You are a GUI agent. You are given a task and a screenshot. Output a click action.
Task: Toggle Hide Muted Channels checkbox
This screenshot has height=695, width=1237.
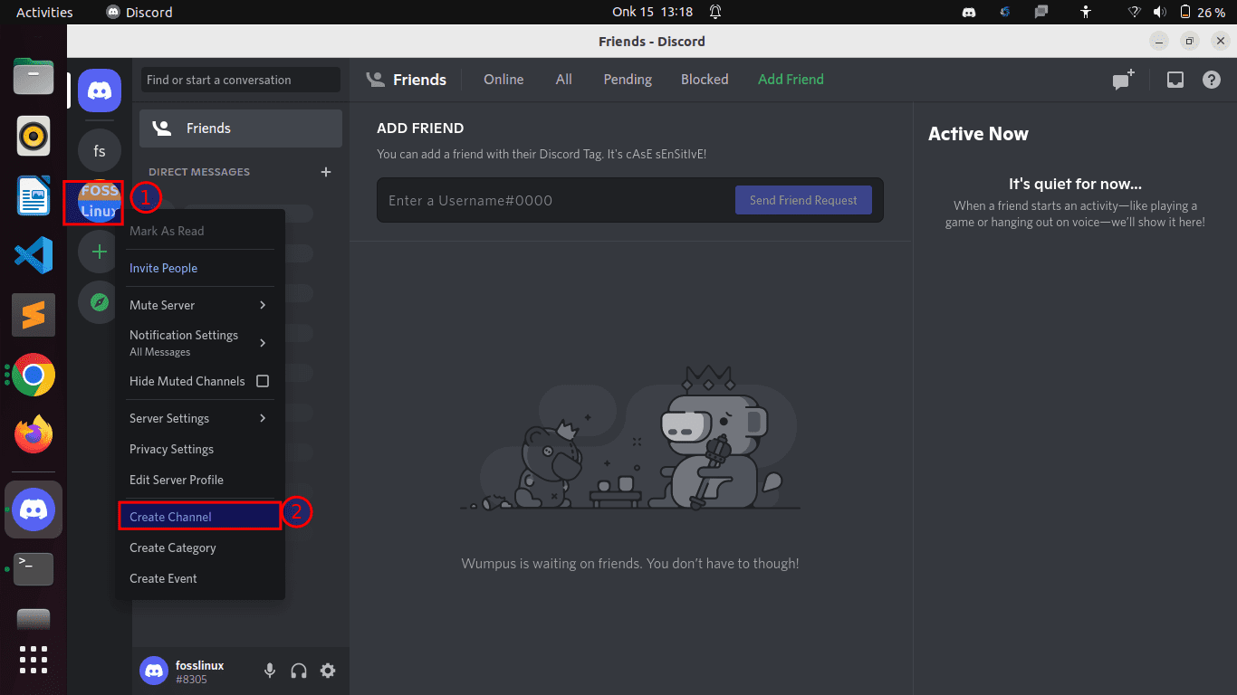click(x=263, y=381)
